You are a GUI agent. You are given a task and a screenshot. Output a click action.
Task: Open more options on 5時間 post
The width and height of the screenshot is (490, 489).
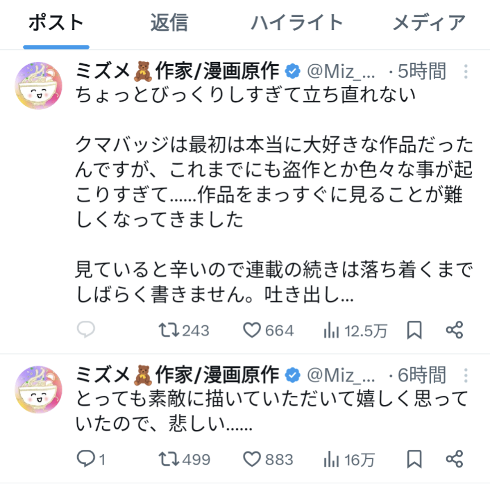click(x=466, y=72)
